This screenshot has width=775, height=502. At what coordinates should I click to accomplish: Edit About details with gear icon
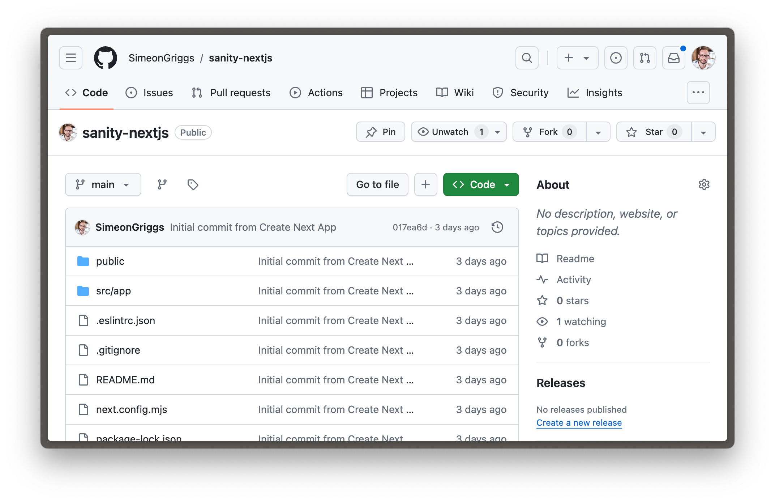[704, 184]
